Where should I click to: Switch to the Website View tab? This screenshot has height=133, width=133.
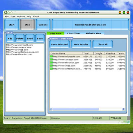[x=93, y=33]
